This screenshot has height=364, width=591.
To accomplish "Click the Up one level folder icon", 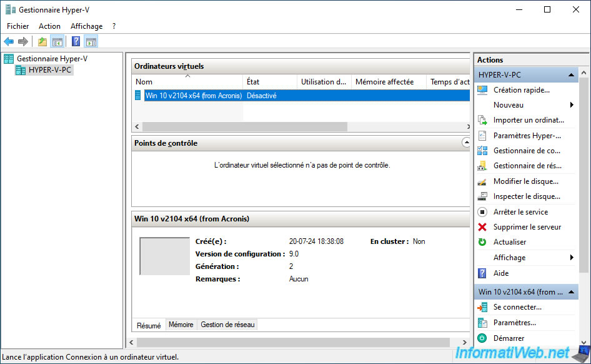I will coord(42,41).
